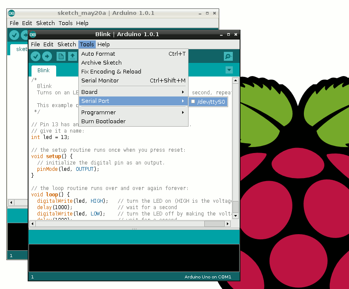Open Help menu in sketch_may20a window
Image resolution: width=349 pixels, height=289 pixels.
click(82, 23)
